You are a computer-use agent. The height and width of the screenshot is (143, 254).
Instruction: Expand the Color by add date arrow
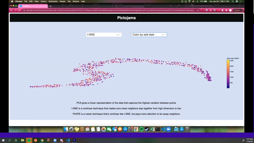pos(165,35)
